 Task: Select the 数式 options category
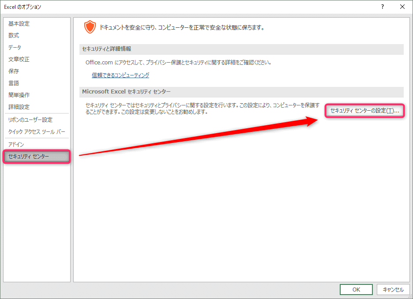[x=14, y=36]
